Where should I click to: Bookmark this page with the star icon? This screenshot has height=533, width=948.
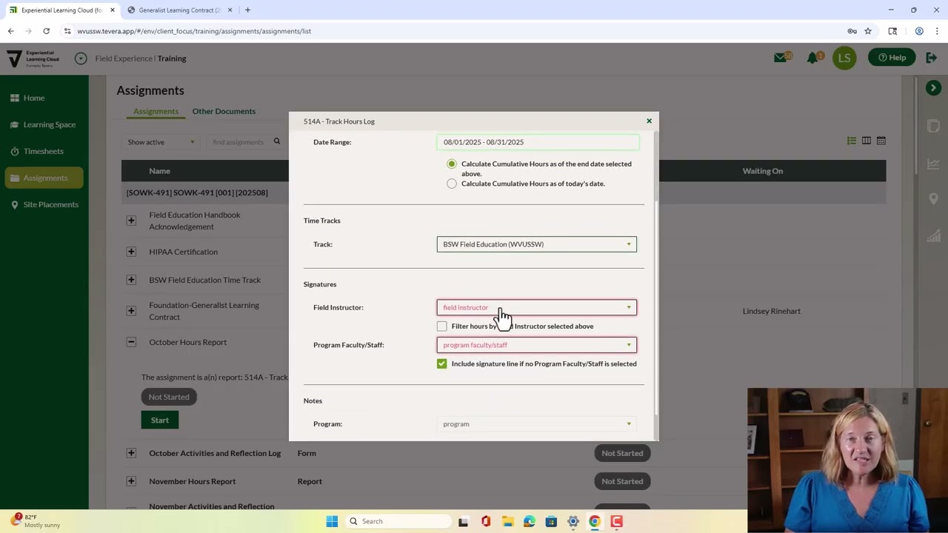coord(868,31)
